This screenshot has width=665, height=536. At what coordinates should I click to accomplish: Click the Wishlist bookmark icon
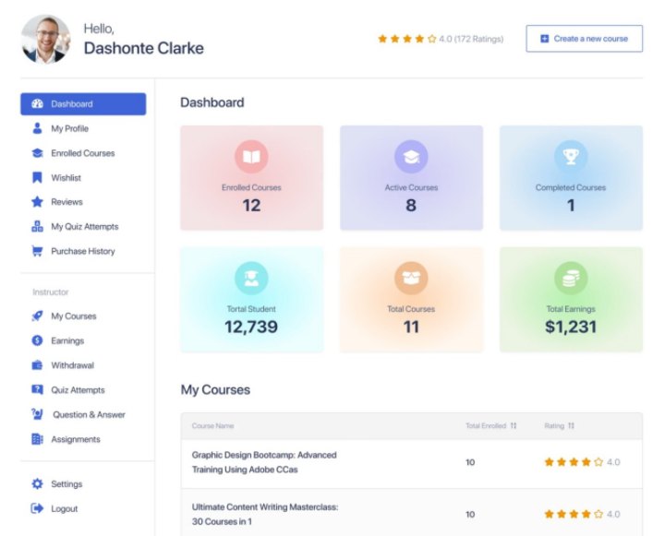pos(37,177)
